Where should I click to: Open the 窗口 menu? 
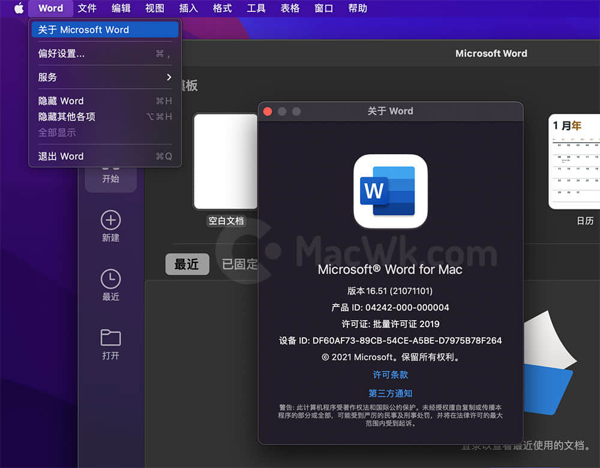coord(324,8)
